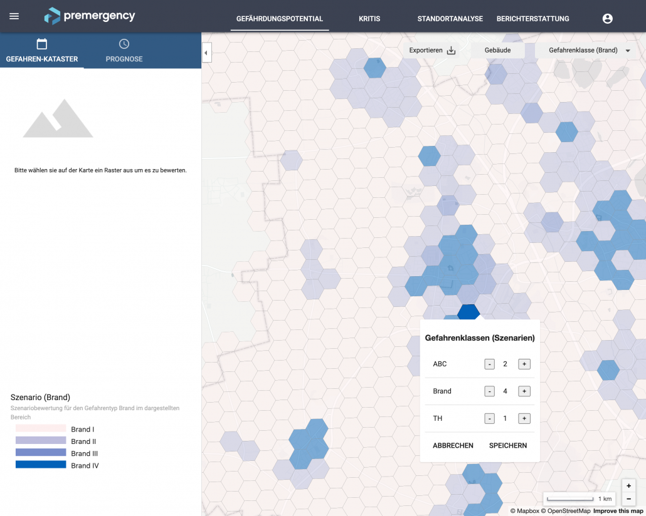Click the premergency logo
Image resolution: width=646 pixels, height=516 pixels.
[x=90, y=16]
